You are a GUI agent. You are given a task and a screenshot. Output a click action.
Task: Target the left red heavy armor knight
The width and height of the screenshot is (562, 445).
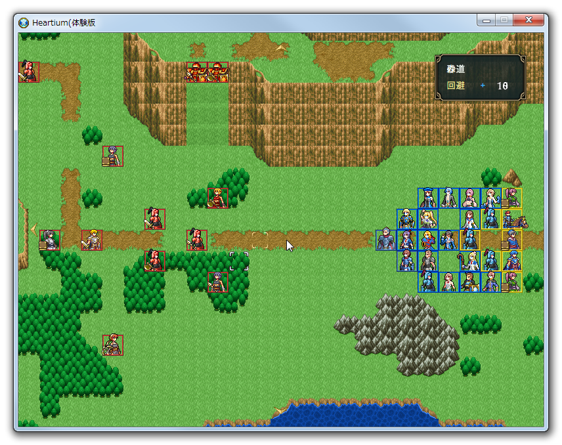197,72
